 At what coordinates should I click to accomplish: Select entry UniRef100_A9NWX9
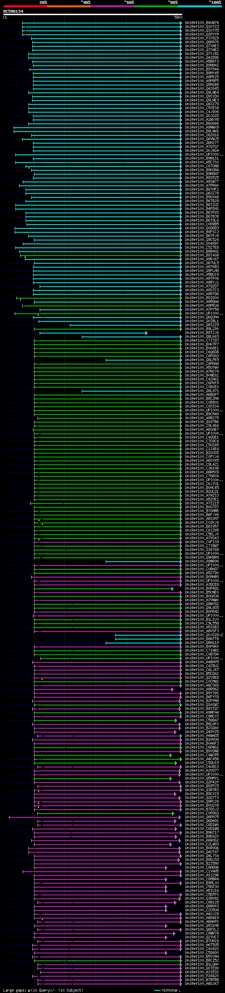[202, 127]
